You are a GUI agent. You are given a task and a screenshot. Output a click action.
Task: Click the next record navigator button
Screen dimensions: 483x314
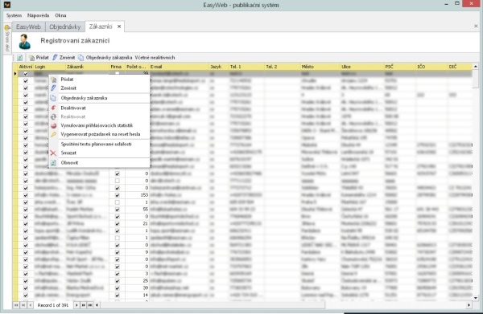[76, 305]
